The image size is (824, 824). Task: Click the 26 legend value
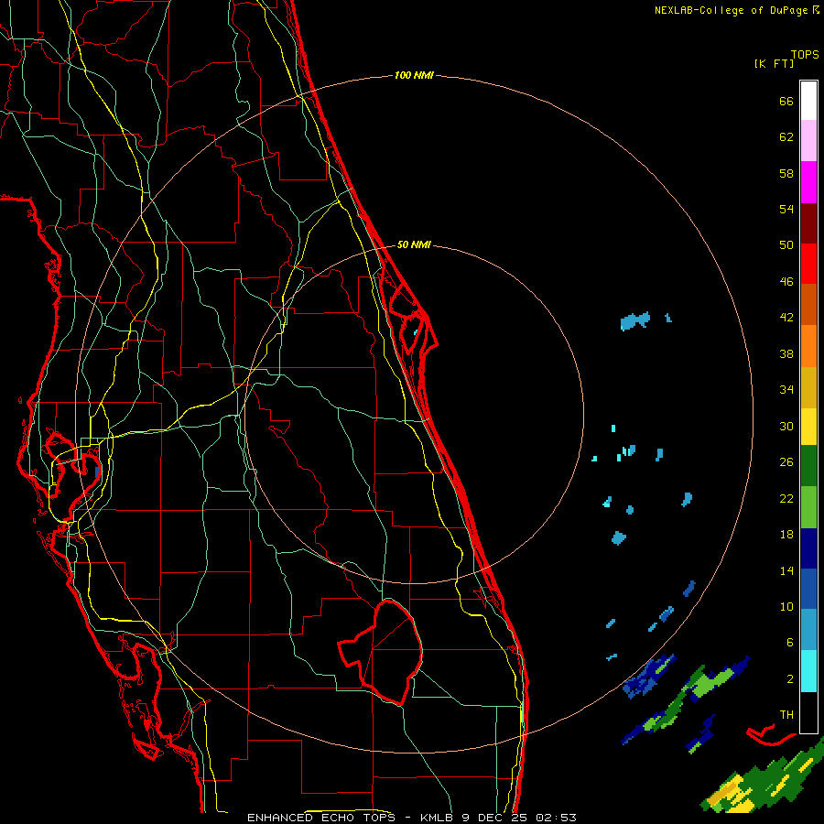coord(786,462)
